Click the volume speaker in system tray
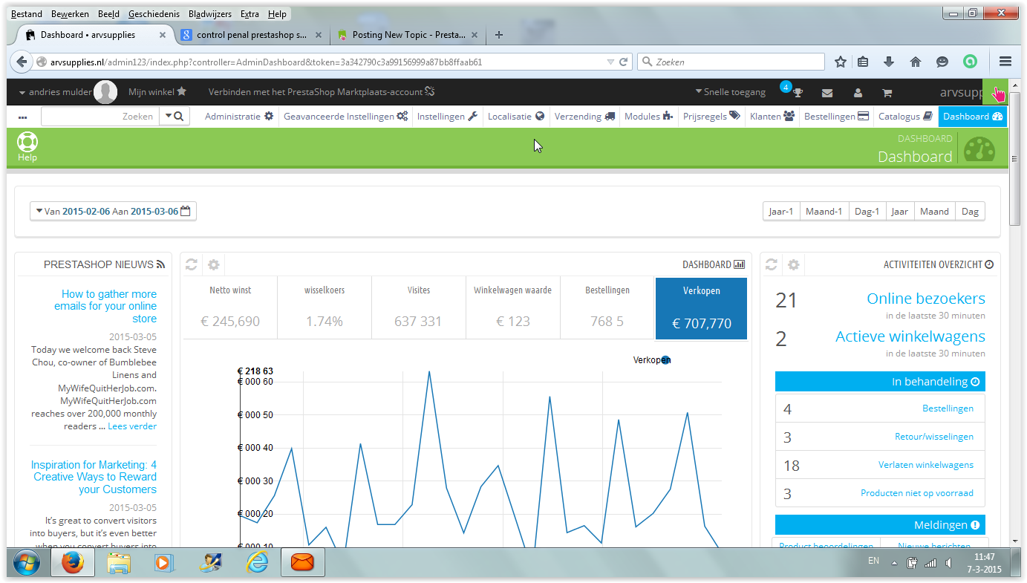Screen dimensions: 1027x583 point(948,563)
